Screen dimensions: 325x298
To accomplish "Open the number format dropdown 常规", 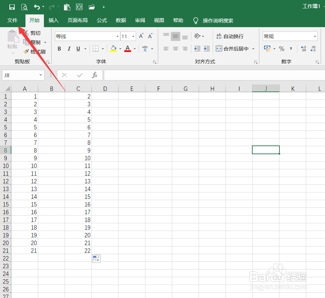I will pos(315,37).
